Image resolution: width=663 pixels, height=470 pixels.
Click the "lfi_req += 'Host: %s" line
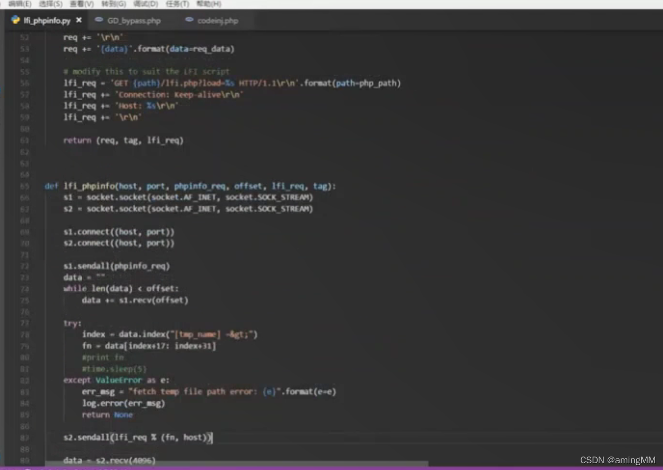(121, 106)
